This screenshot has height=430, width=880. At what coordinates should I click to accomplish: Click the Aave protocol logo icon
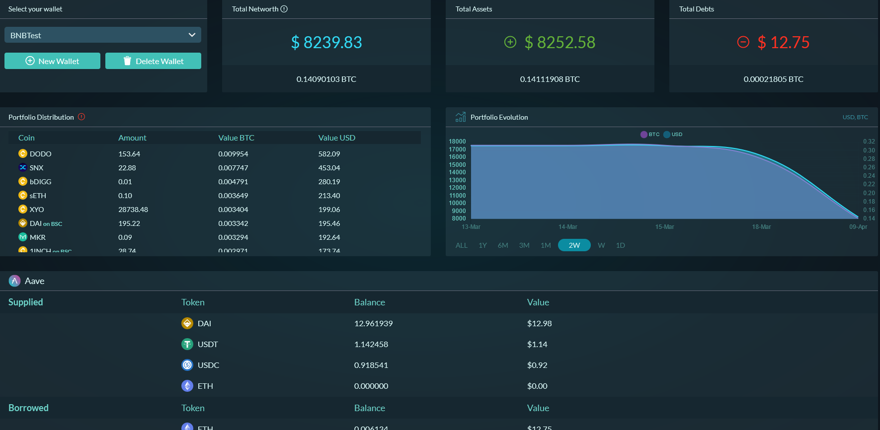(x=14, y=281)
